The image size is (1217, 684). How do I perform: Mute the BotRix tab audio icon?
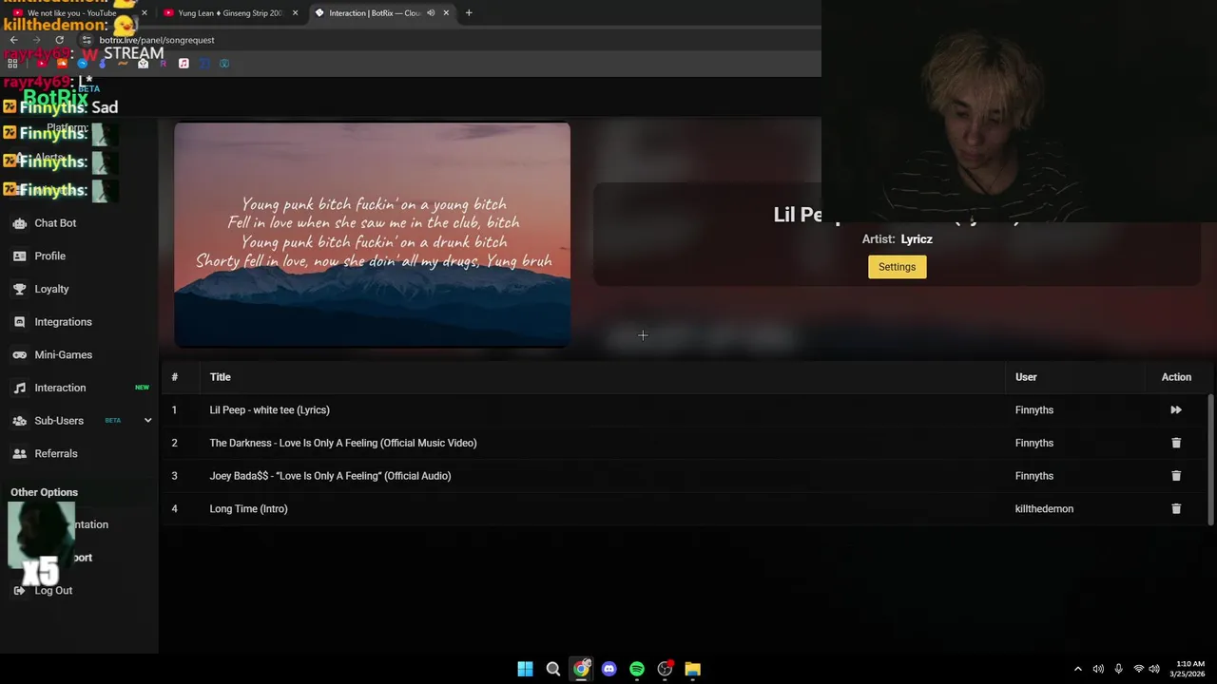431,13
